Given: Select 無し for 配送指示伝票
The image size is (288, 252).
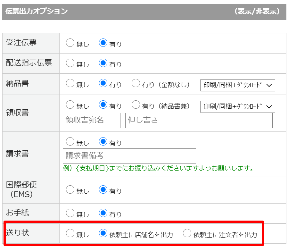Looking at the screenshot, I should coord(70,63).
